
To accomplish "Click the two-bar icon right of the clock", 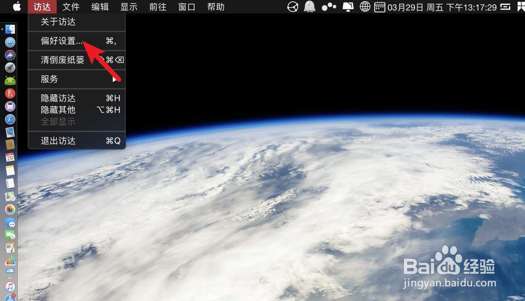I will 505,7.
